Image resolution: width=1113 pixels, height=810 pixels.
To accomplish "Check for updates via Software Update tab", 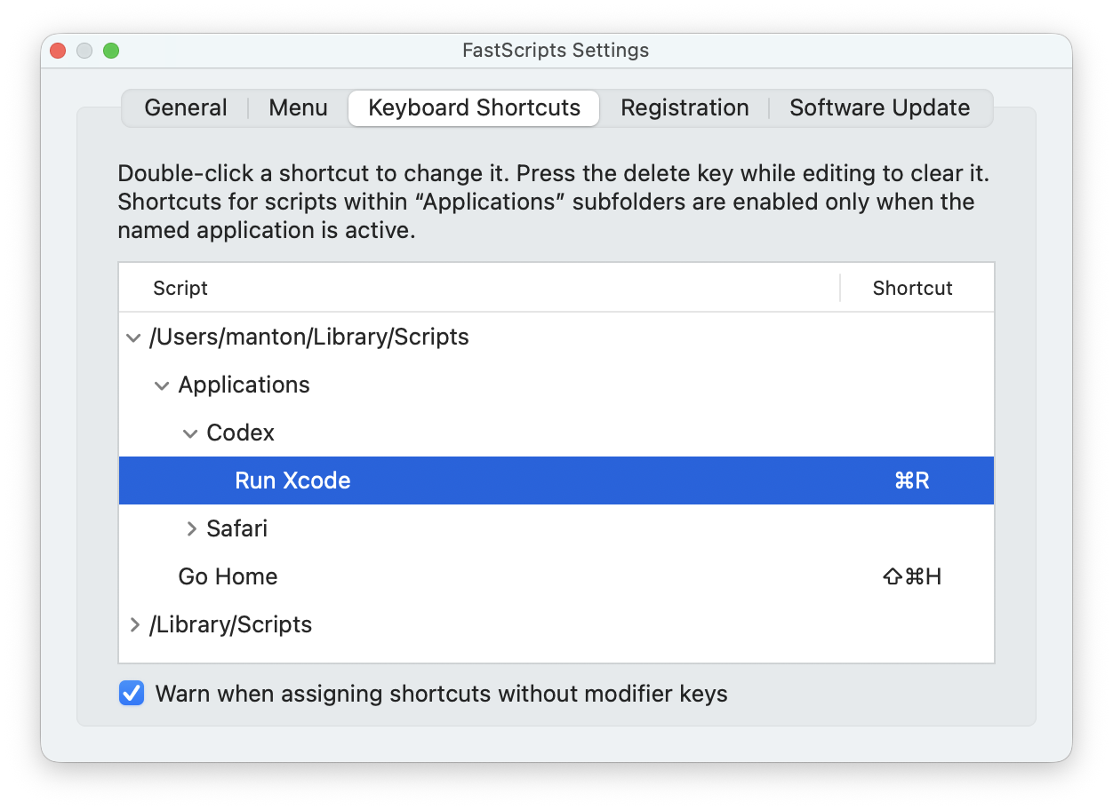I will pyautogui.click(x=878, y=107).
